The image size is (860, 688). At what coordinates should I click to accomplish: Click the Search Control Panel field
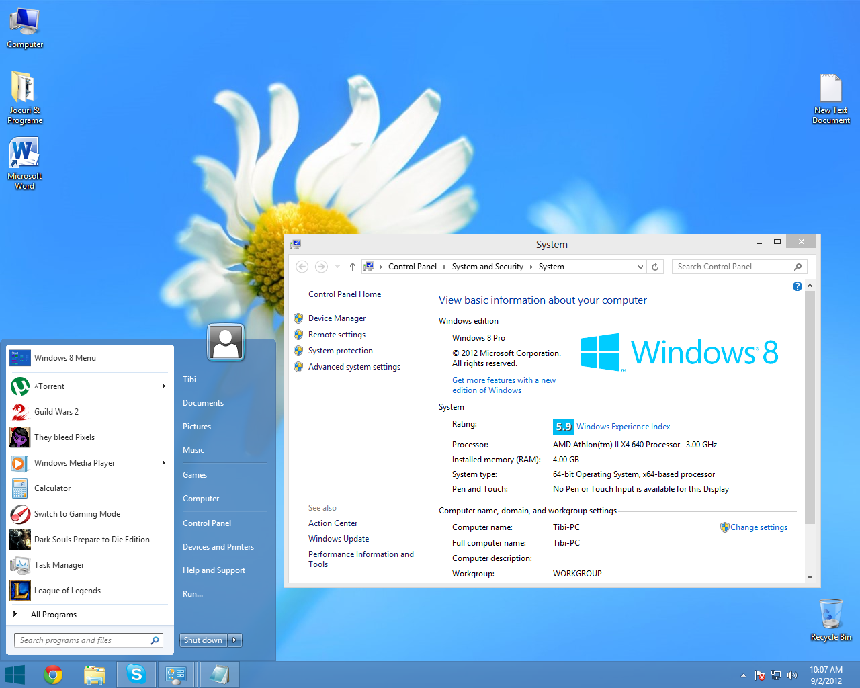tap(739, 267)
